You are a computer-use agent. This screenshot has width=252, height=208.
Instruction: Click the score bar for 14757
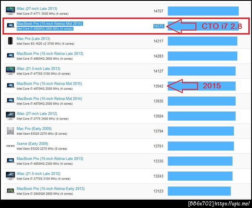pyautogui.click(x=203, y=11)
